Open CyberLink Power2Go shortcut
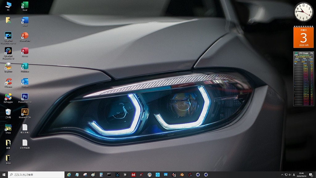 click(8, 53)
